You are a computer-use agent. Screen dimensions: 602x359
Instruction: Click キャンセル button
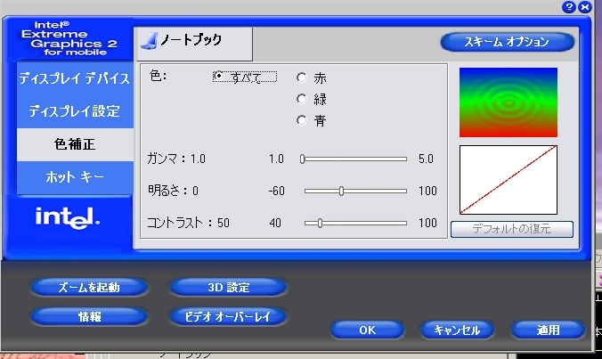(457, 330)
